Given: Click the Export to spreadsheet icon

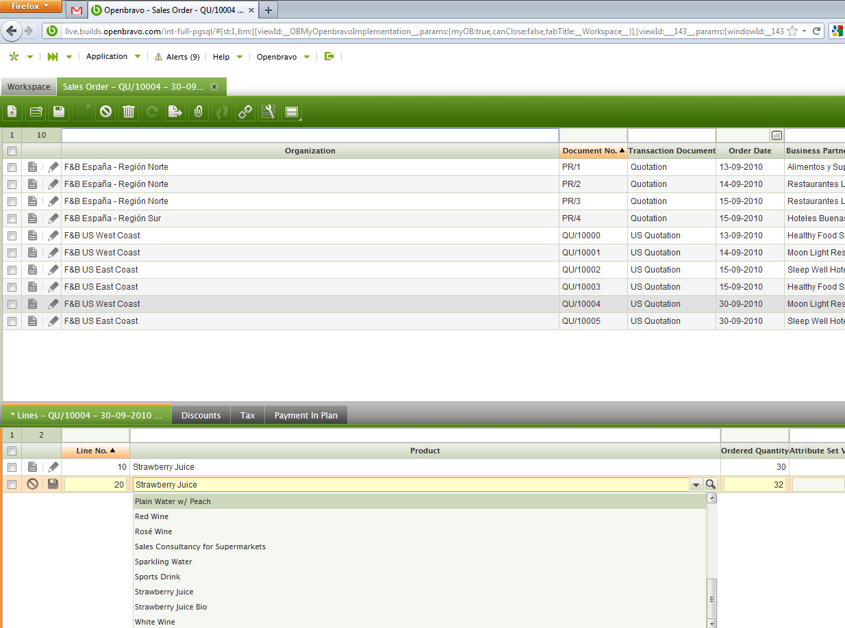Looking at the screenshot, I should [175, 112].
